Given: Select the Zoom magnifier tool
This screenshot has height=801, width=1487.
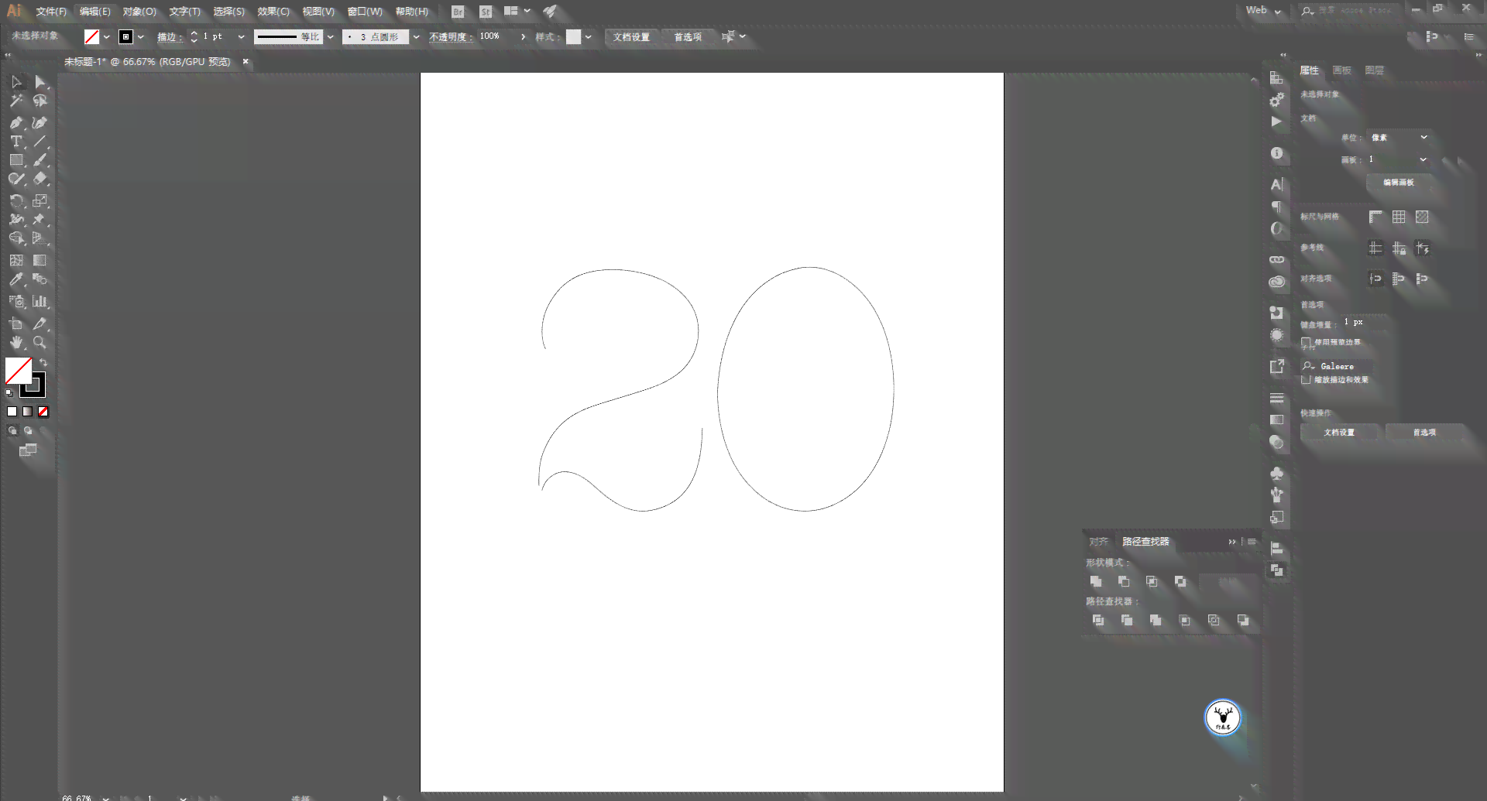Looking at the screenshot, I should click(40, 343).
